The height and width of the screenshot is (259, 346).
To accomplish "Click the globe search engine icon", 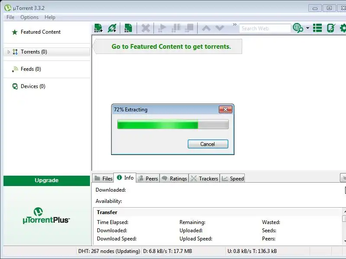I will click(298, 28).
